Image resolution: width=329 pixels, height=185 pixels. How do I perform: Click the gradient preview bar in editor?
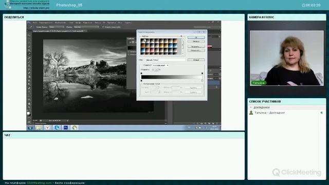pyautogui.click(x=172, y=77)
